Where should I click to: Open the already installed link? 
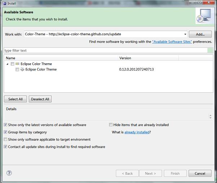(x=137, y=132)
